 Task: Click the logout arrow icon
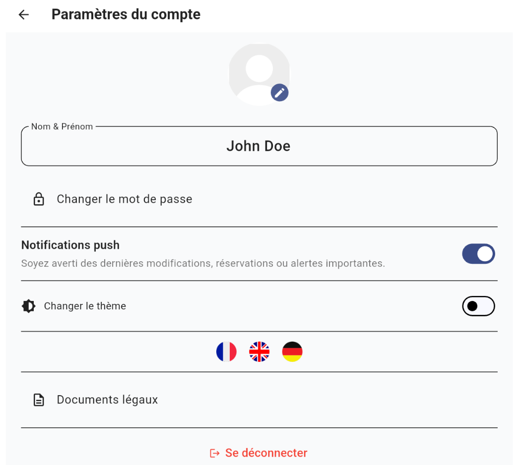tap(214, 453)
